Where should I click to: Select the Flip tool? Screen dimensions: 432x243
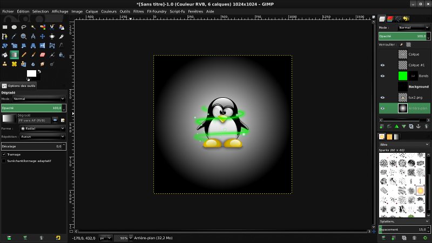point(43,46)
